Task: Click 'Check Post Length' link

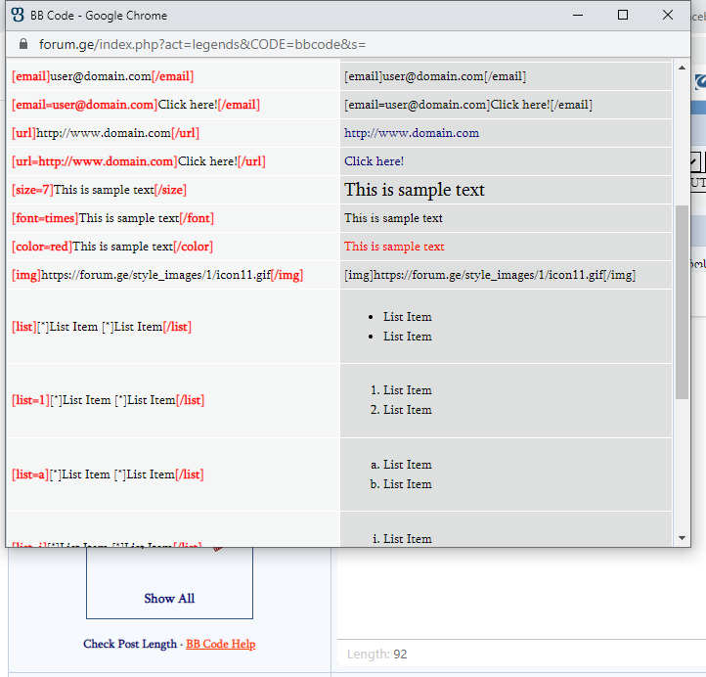Action: pos(130,644)
